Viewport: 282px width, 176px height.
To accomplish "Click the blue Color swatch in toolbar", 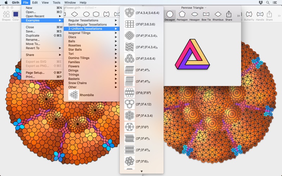I will coord(16,15).
